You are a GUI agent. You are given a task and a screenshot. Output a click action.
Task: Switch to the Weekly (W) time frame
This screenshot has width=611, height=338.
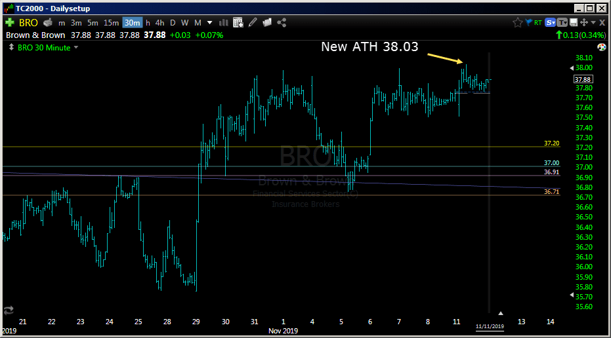click(x=184, y=23)
